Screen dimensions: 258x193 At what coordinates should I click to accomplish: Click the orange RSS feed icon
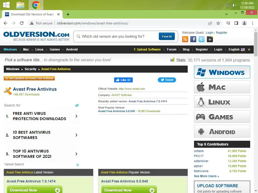pos(185,39)
